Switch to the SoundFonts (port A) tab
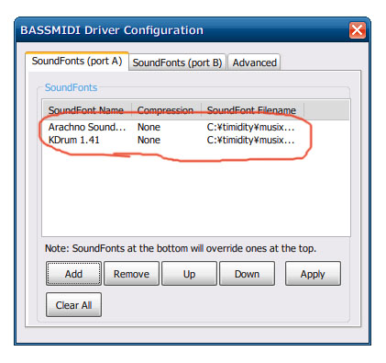Viewport: 386px width, 363px height. pyautogui.click(x=77, y=61)
